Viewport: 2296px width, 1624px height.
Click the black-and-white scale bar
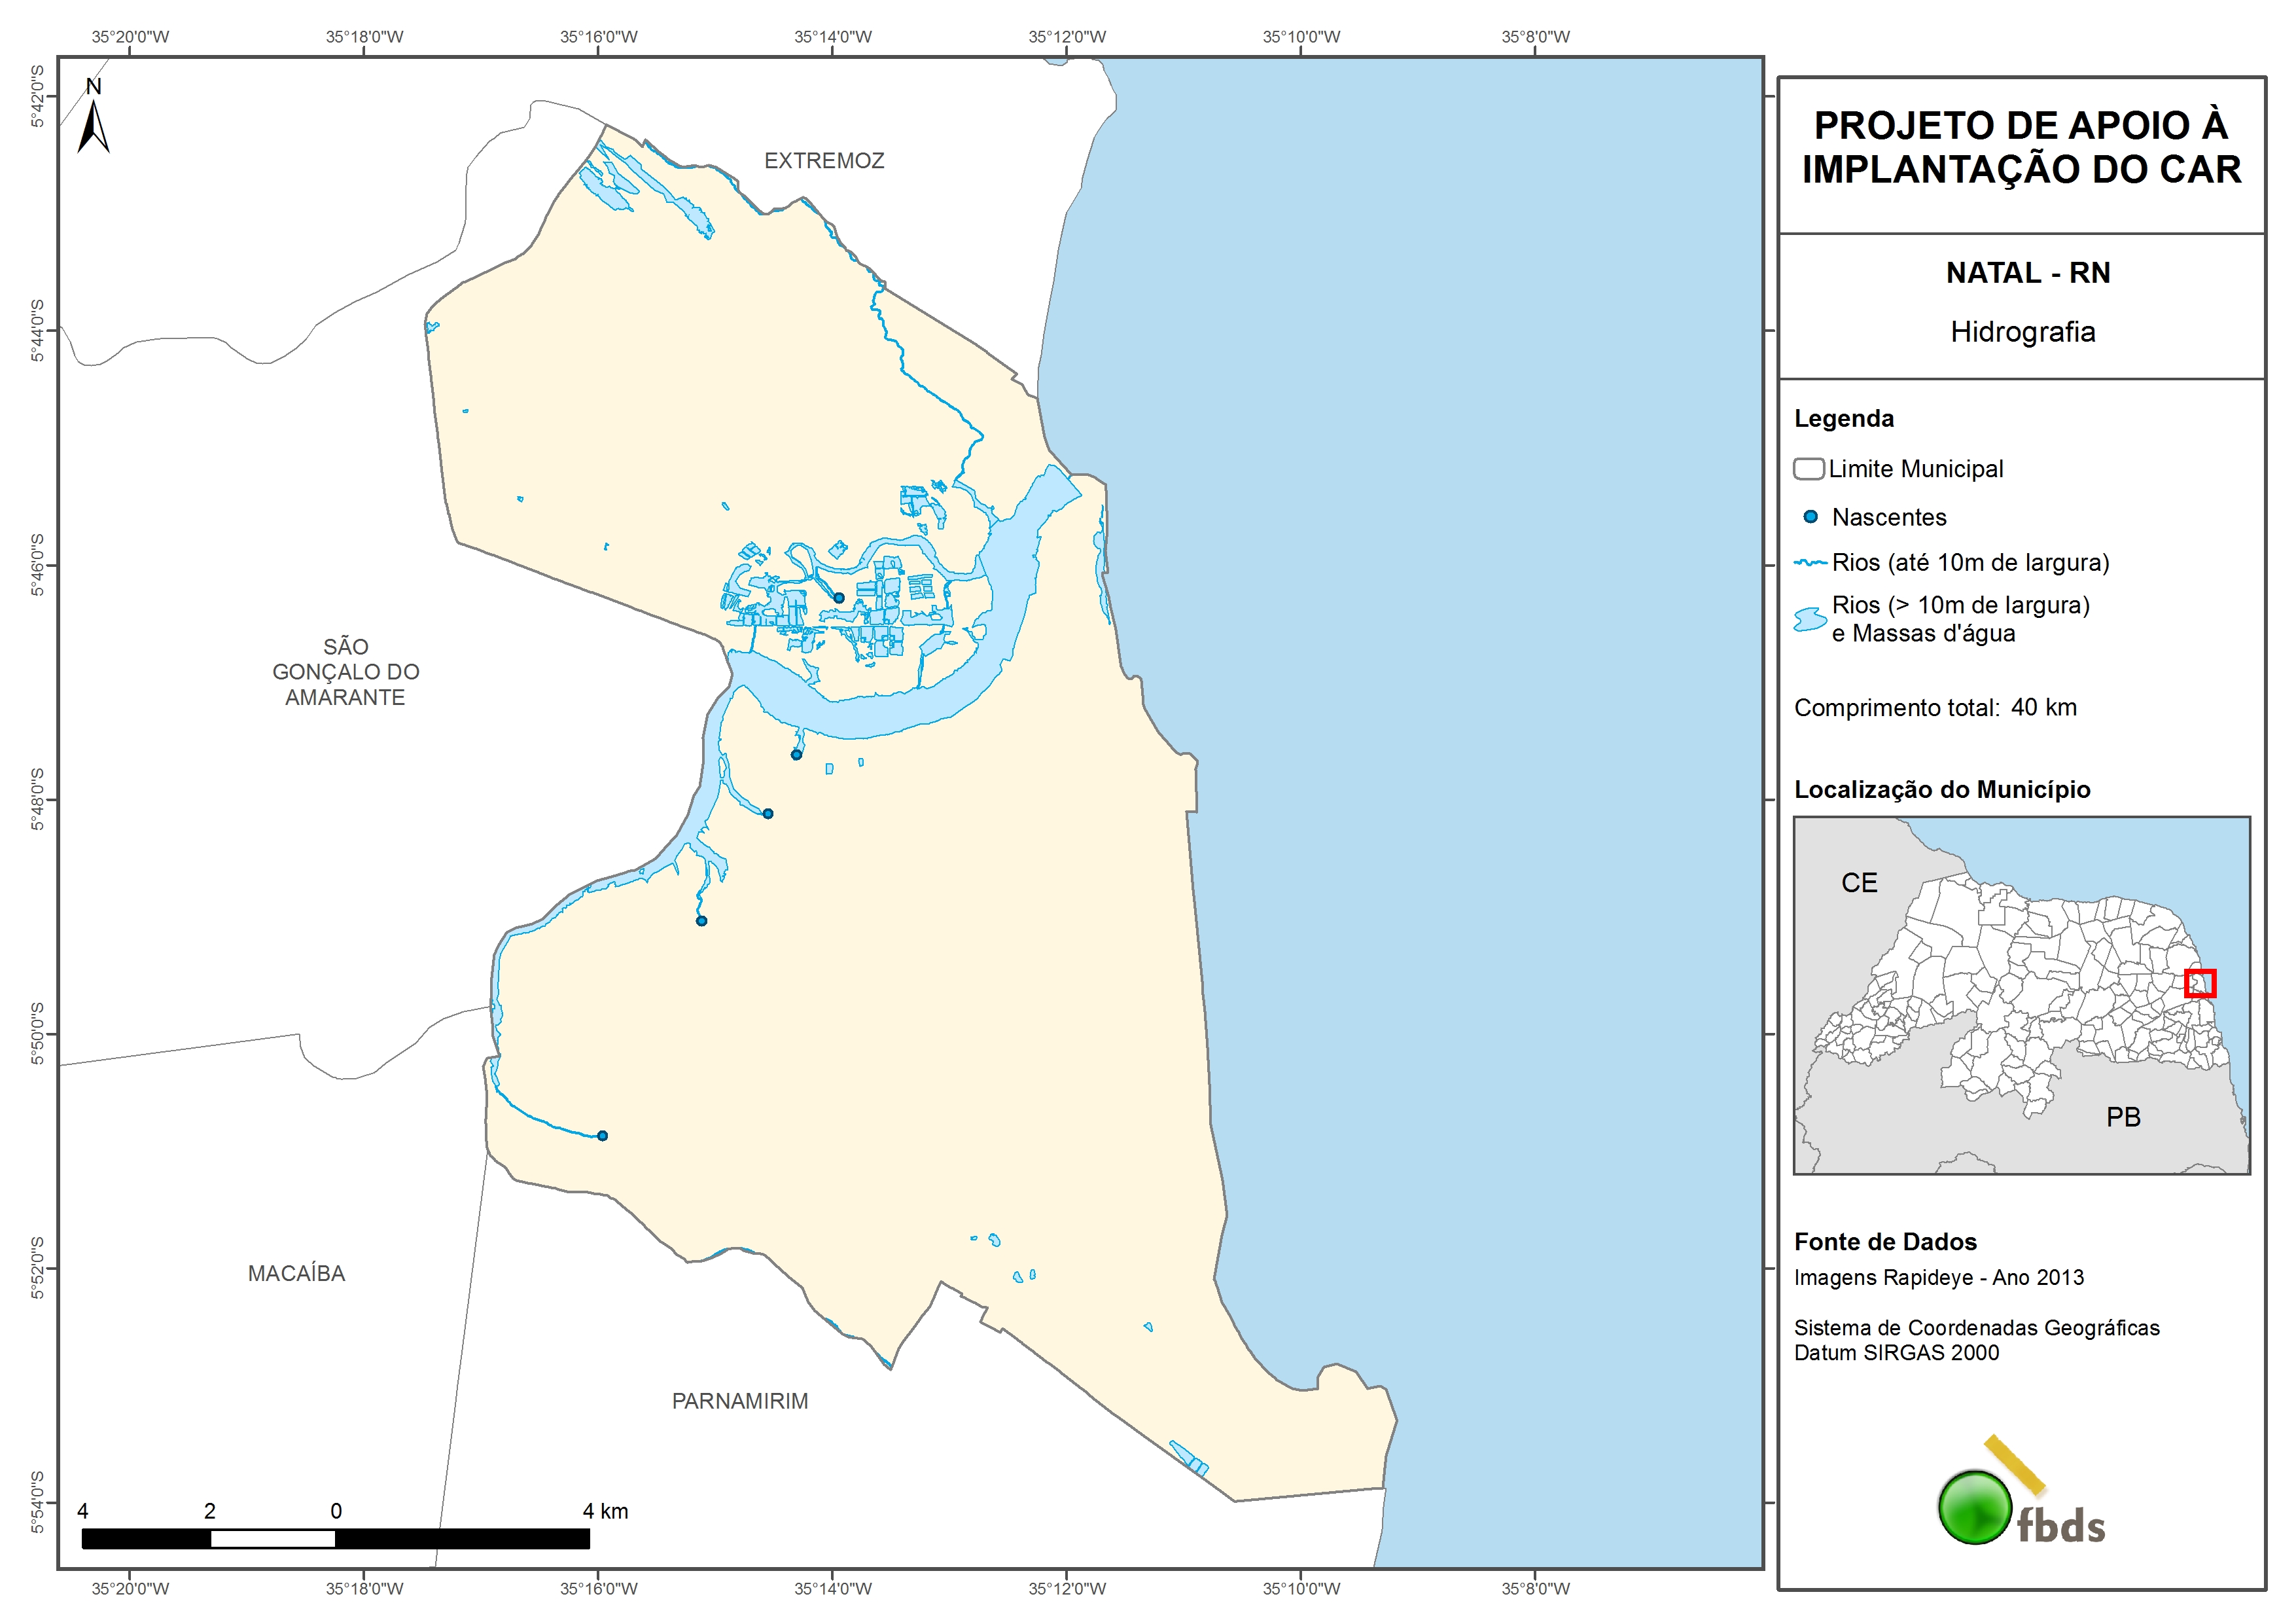[x=335, y=1539]
